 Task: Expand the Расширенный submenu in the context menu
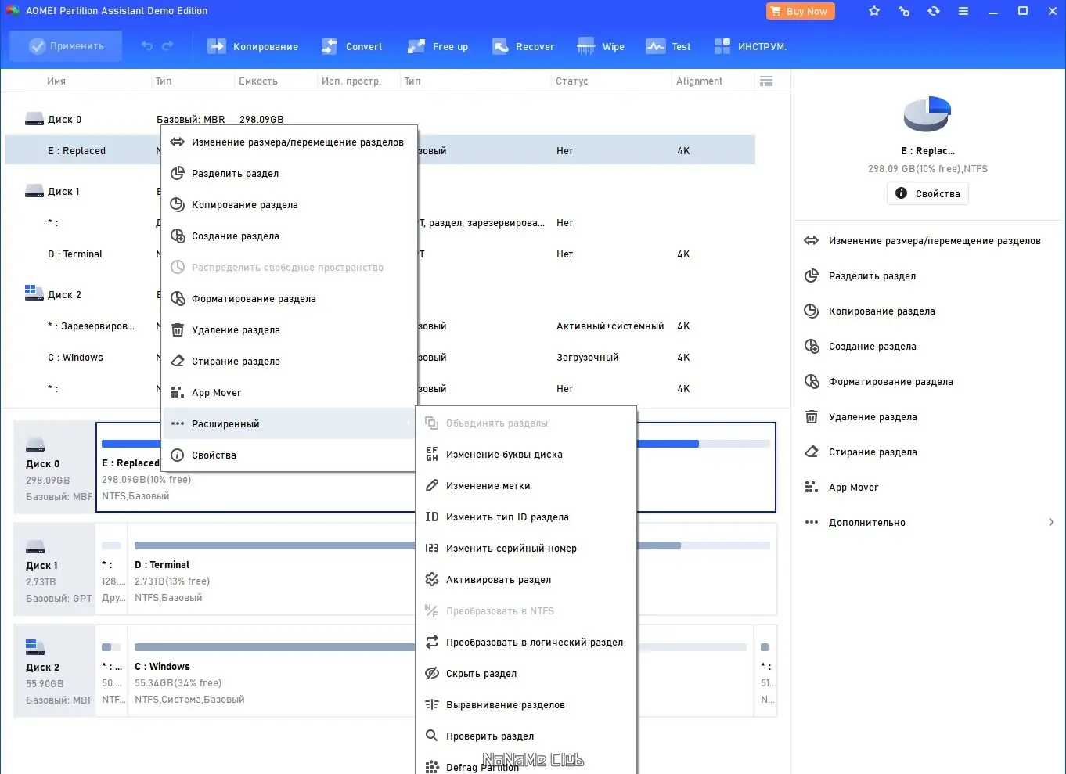point(288,423)
